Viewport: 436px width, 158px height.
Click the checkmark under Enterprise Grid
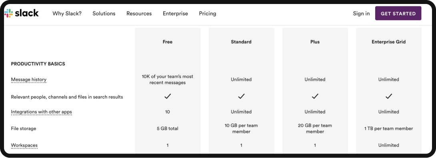[x=389, y=96]
